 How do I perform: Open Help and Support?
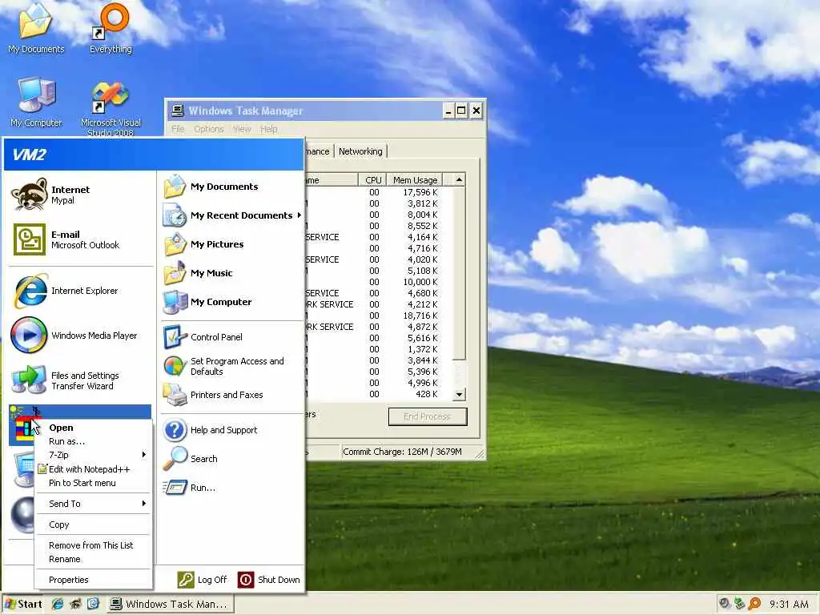tap(231, 430)
